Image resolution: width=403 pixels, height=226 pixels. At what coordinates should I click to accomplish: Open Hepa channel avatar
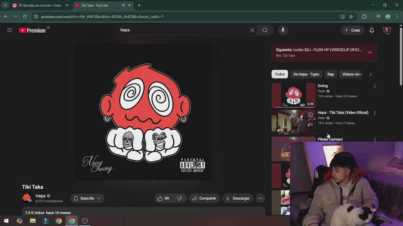27,198
